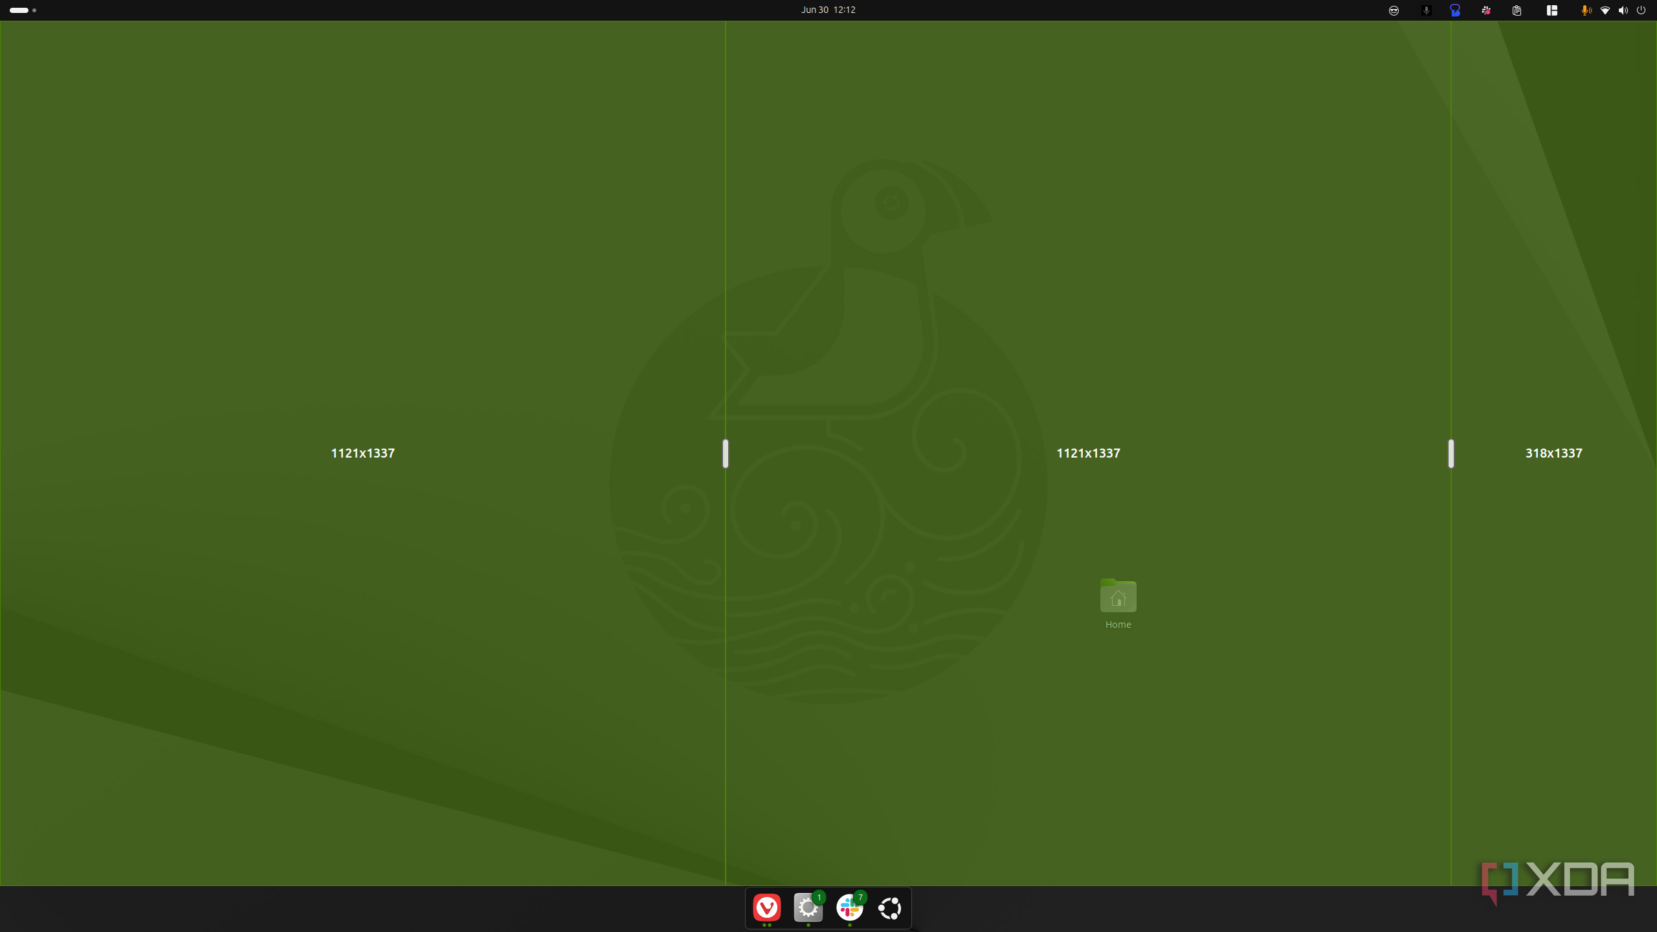Select the 318x1337 tiled window pane

1553,453
